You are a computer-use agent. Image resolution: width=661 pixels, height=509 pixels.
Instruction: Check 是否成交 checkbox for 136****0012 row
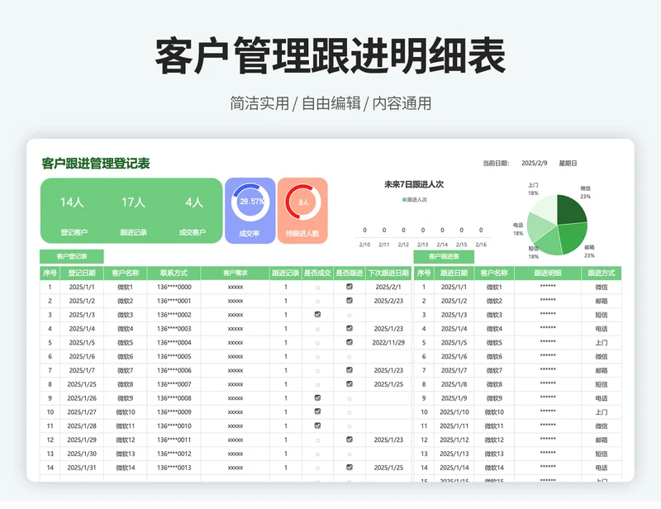point(317,454)
